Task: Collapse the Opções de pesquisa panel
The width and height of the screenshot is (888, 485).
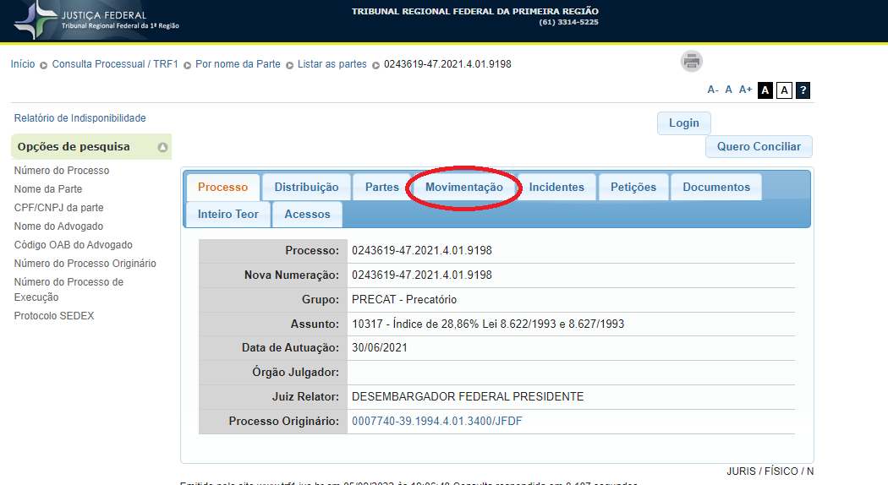Action: [162, 147]
